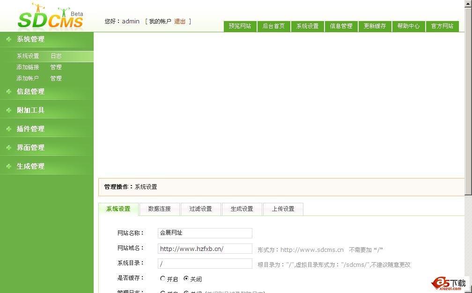The image size is (472, 293).
Task: Click the plus icon beside 附加工具
Action: point(8,110)
